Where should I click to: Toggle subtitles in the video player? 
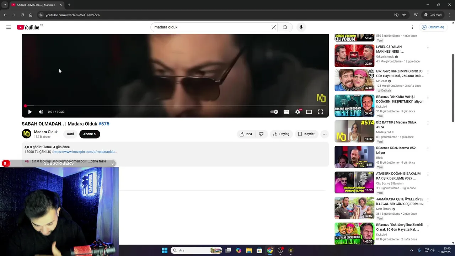(286, 112)
